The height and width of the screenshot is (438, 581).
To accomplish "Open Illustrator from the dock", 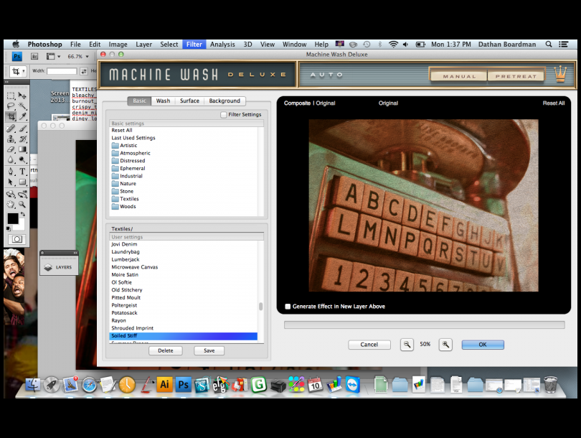I will [164, 385].
